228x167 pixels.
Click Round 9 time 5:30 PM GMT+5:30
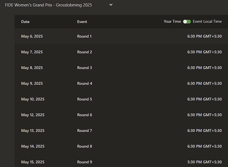(204, 162)
